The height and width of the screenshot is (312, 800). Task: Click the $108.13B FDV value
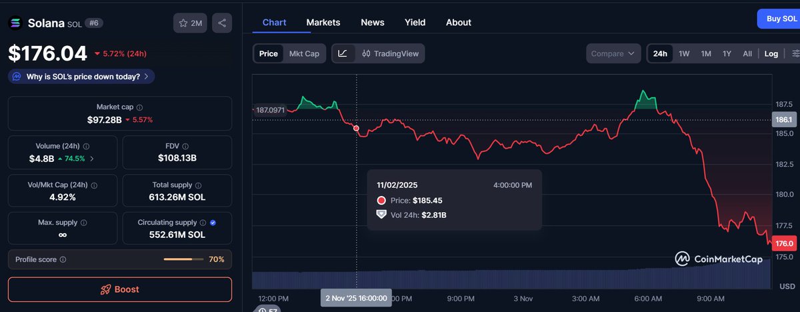tap(177, 159)
